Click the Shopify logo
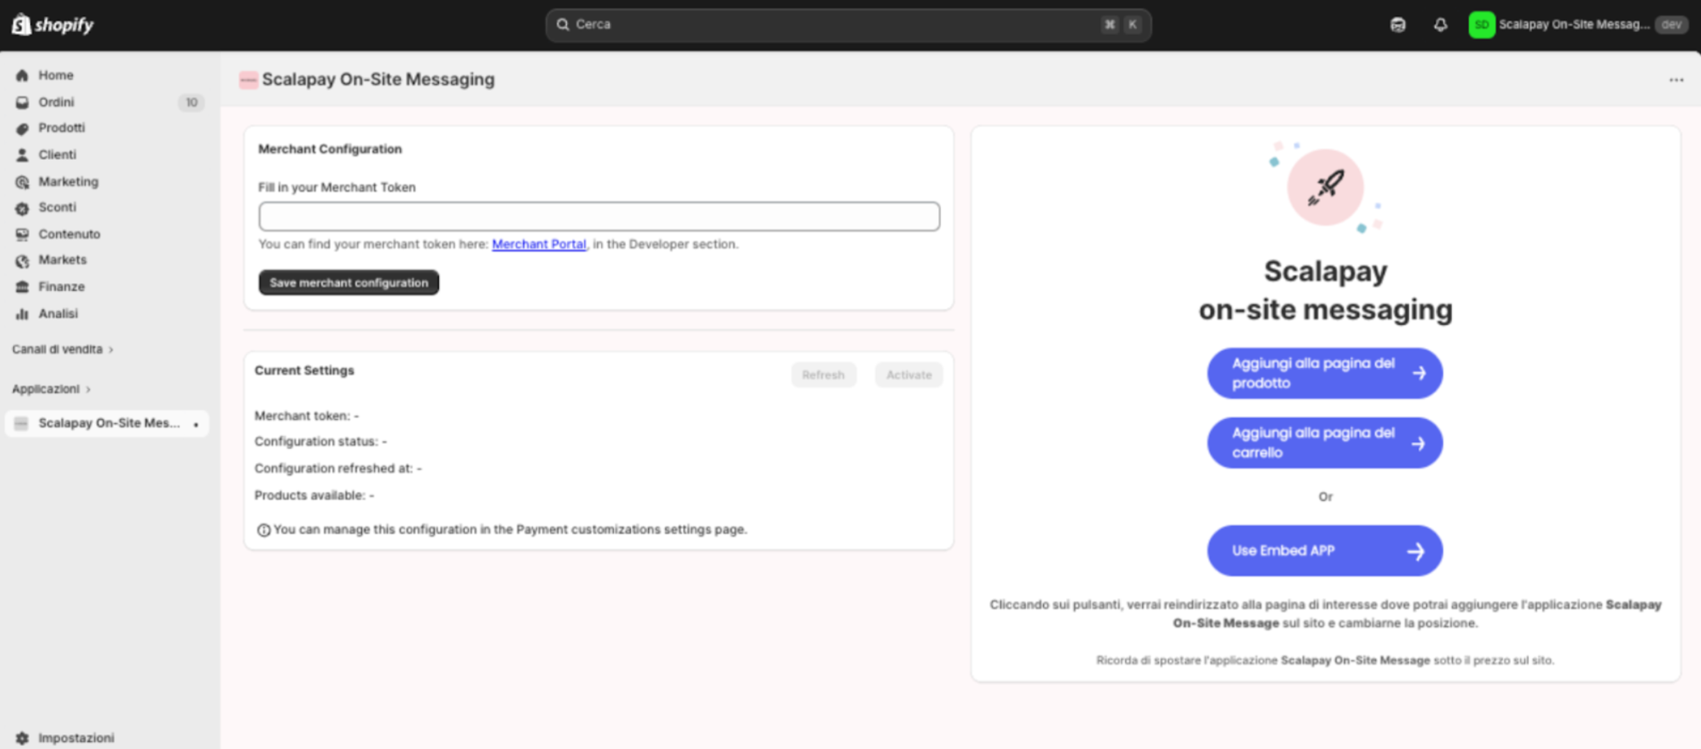 [x=53, y=25]
